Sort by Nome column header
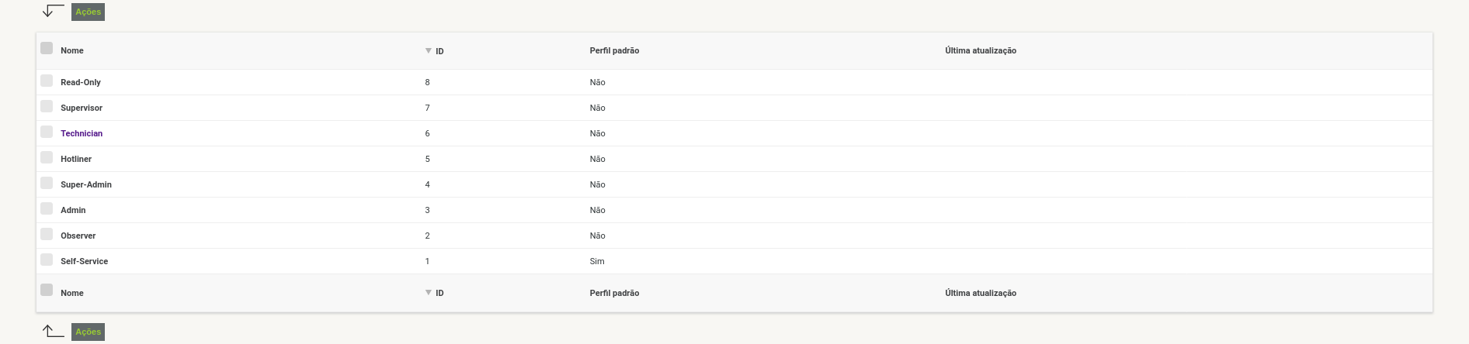 [72, 50]
